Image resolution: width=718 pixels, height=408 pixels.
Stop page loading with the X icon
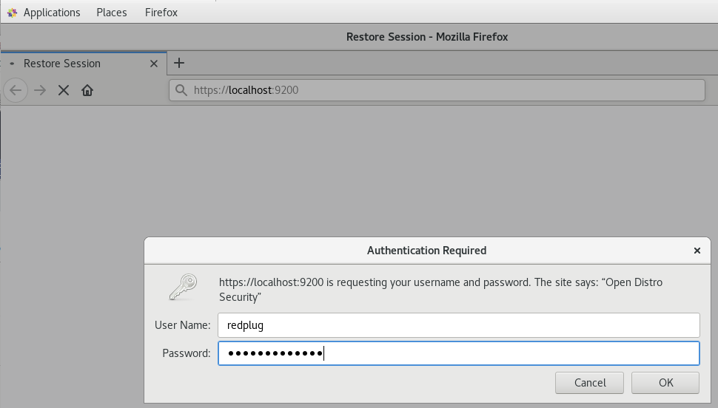(64, 90)
